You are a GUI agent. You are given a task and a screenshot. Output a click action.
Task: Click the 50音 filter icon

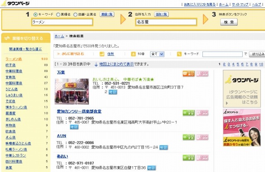pyautogui.click(x=133, y=54)
